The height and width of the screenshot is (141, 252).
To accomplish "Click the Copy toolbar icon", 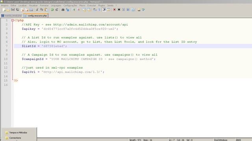I will pos(42,10).
